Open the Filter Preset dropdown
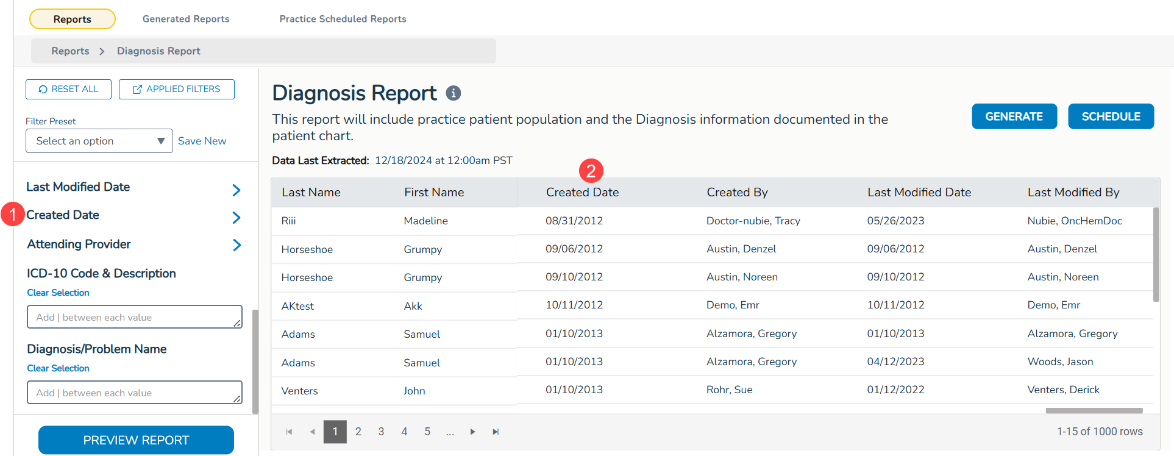 [x=99, y=141]
